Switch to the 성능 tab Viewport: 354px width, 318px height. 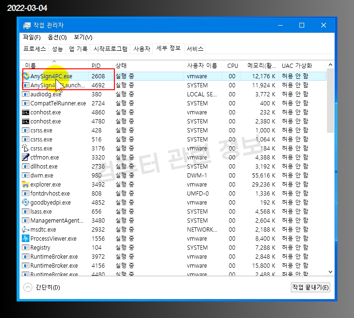click(57, 49)
